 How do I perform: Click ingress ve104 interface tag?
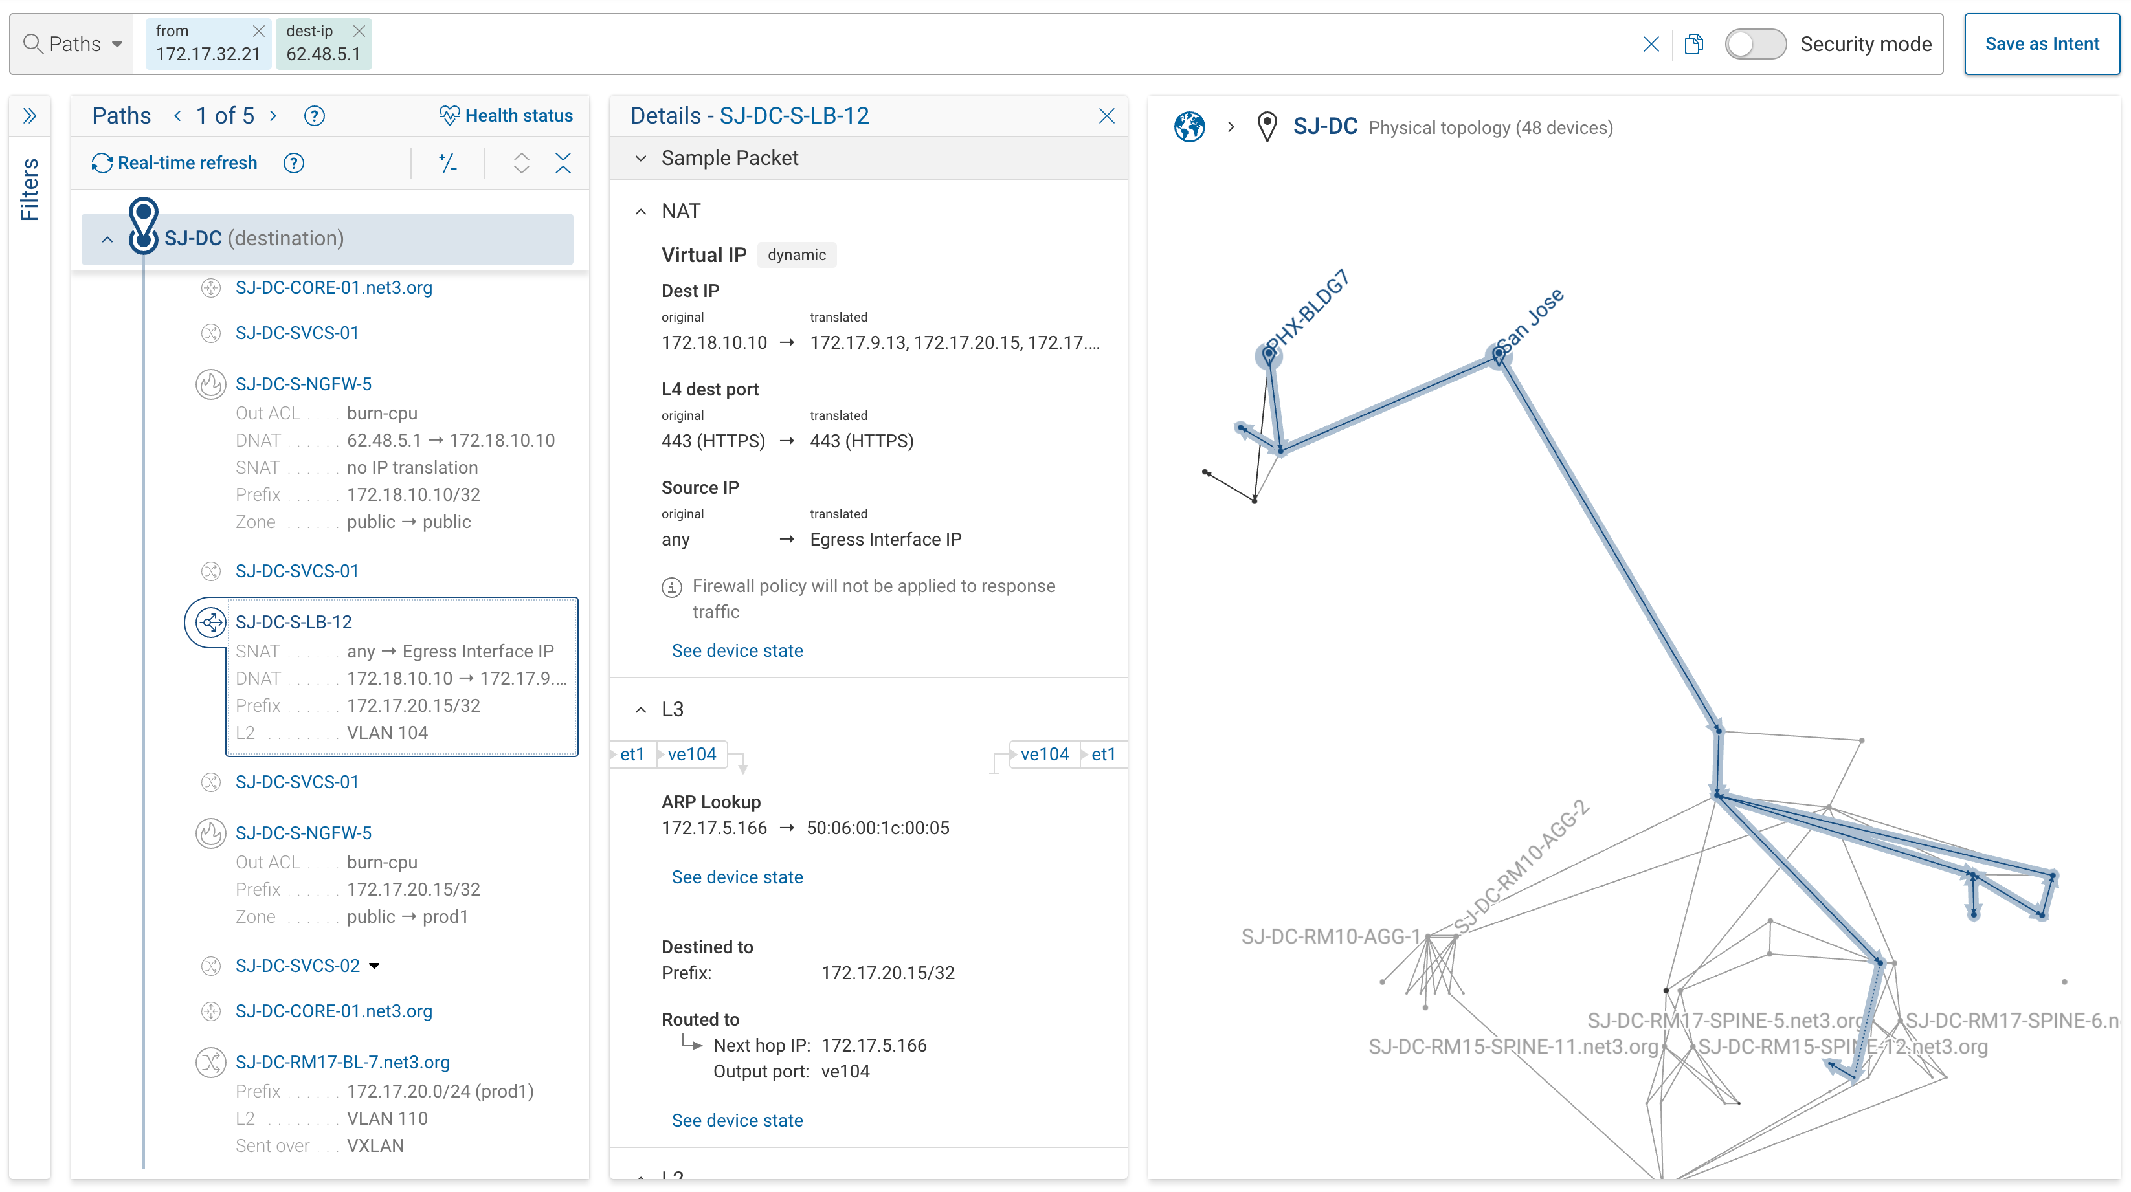[691, 755]
